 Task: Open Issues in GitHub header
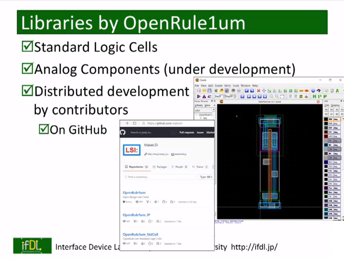pos(200,132)
